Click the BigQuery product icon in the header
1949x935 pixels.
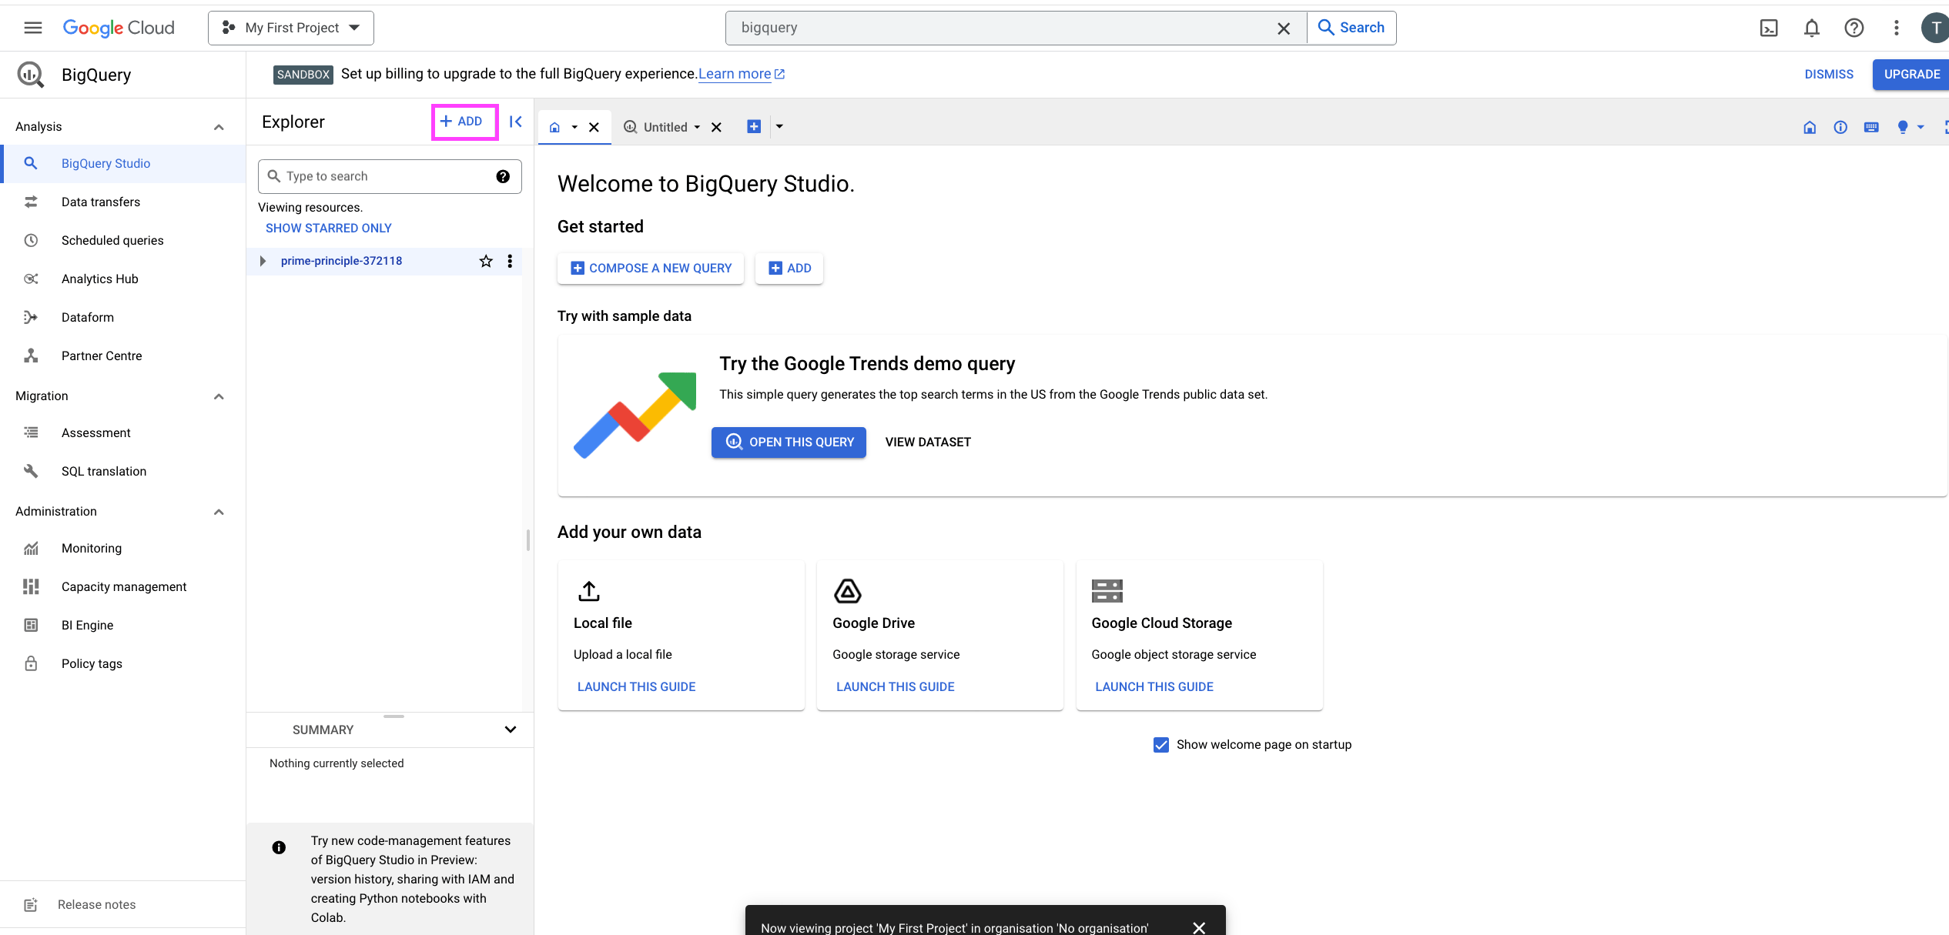coord(31,75)
